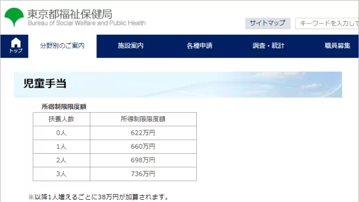Select the 622万円 table cell

(x=143, y=133)
